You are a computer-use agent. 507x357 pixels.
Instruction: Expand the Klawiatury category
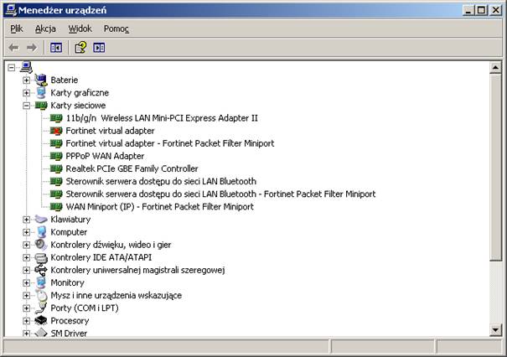27,220
